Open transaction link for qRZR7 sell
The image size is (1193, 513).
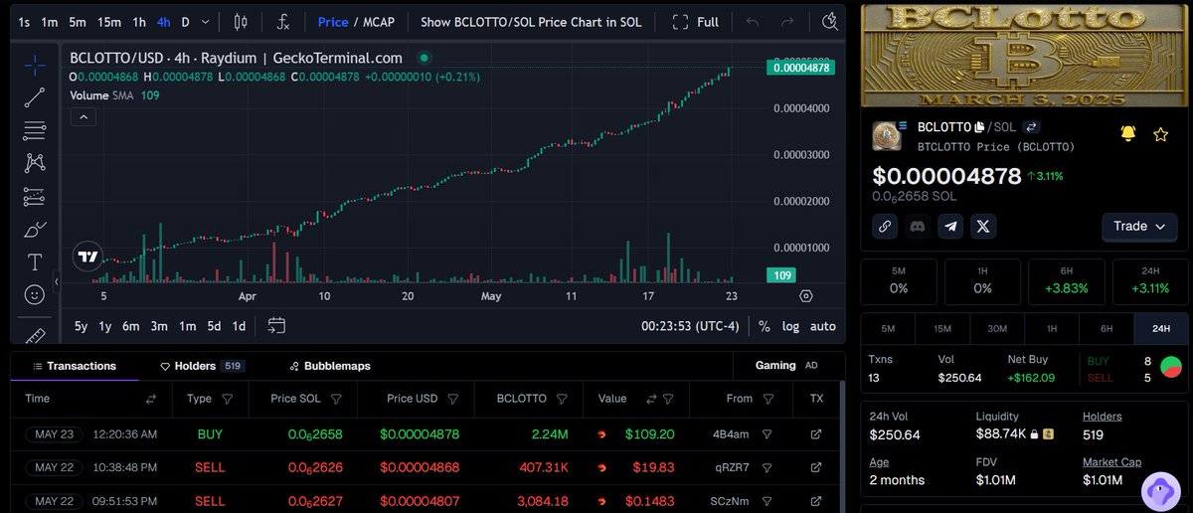point(816,467)
